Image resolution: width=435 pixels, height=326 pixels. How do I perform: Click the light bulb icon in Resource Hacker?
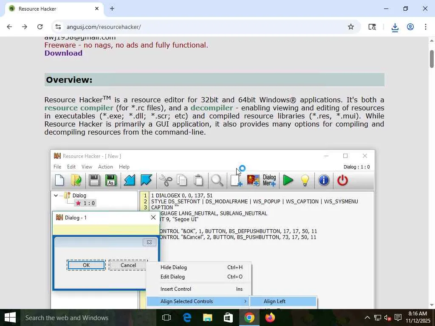pos(305,180)
